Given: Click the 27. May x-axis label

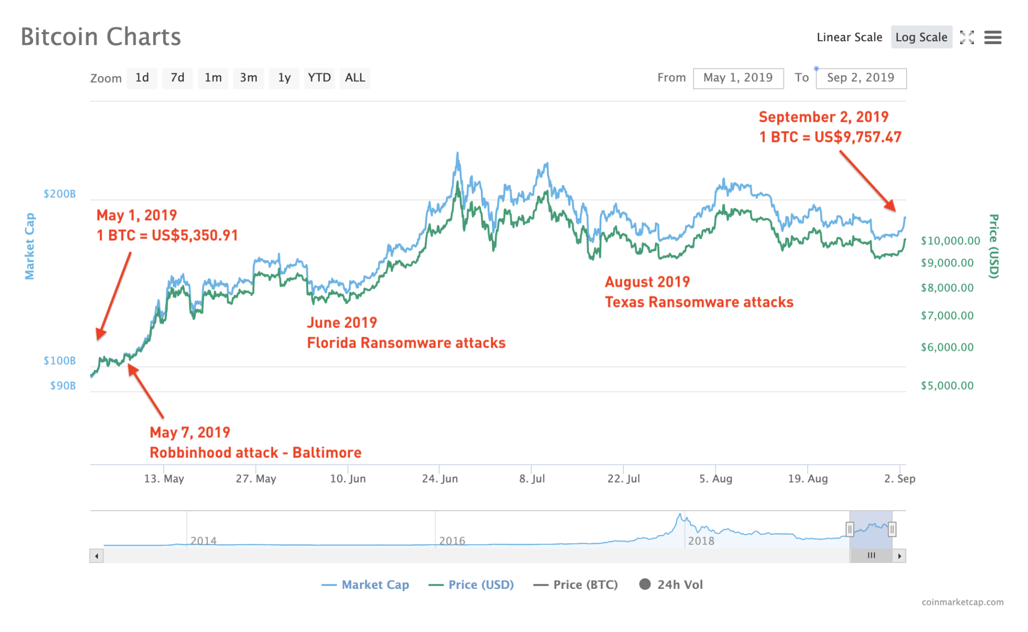Looking at the screenshot, I should pyautogui.click(x=256, y=479).
